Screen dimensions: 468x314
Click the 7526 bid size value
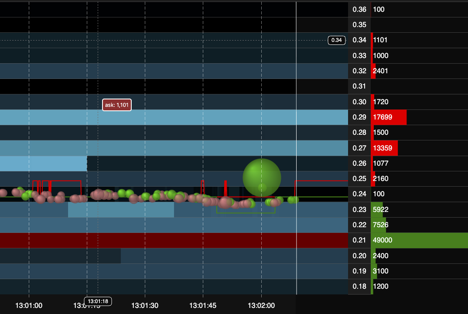pyautogui.click(x=380, y=225)
